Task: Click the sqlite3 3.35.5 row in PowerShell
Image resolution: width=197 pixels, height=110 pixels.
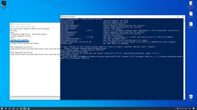Action: coord(121,31)
